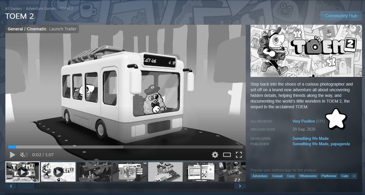Switch video to theater mode
The width and height of the screenshot is (365, 195).
pyautogui.click(x=227, y=155)
